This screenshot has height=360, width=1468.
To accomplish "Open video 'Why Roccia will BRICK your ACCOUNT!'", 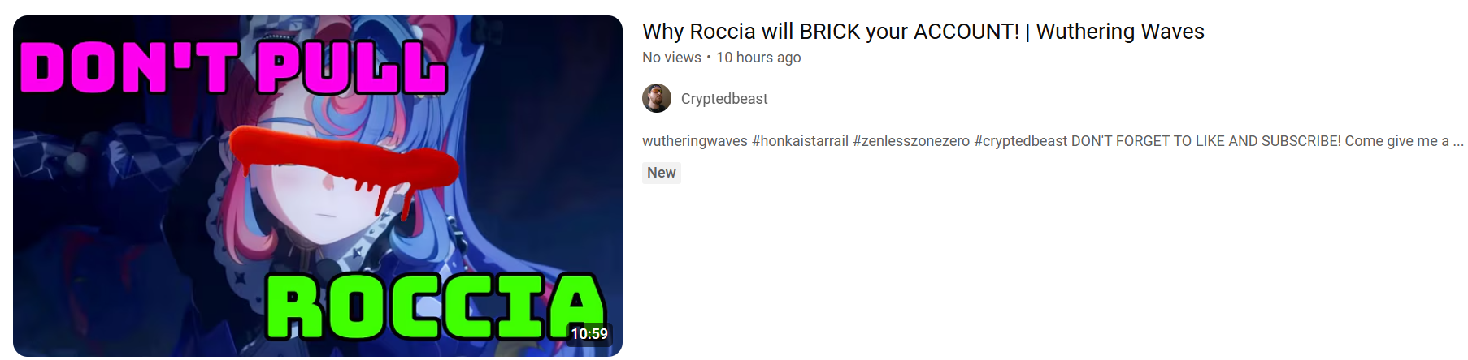I will (x=923, y=32).
